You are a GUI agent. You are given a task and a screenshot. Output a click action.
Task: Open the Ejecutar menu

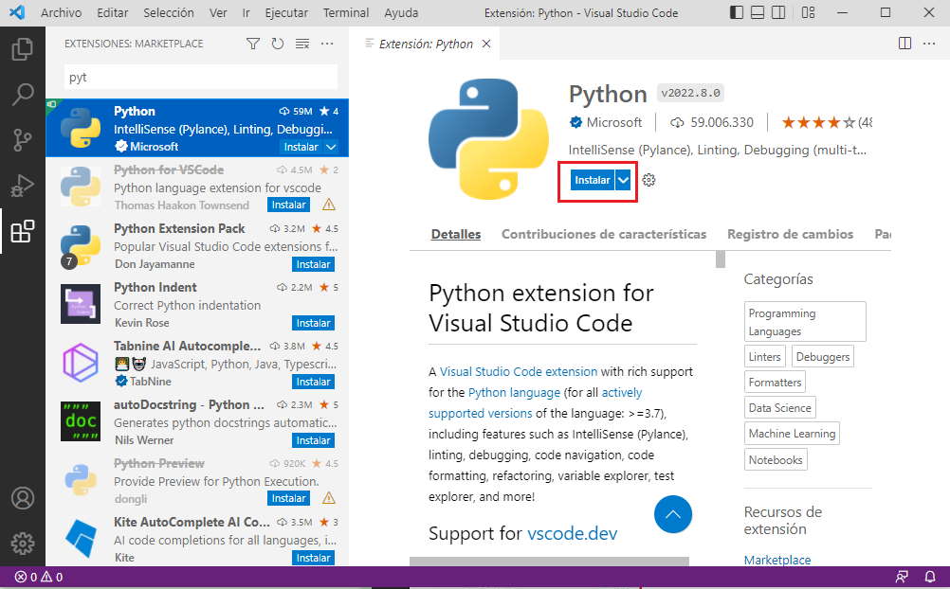click(x=286, y=12)
